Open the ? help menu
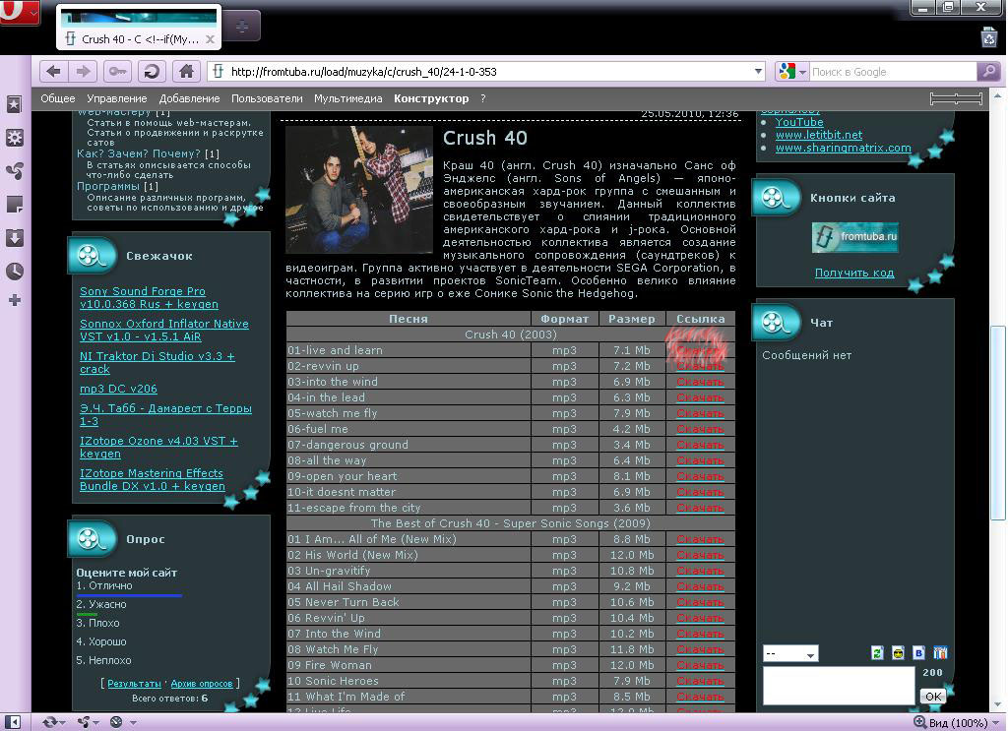Viewport: 1008px width, 731px height. tap(482, 98)
